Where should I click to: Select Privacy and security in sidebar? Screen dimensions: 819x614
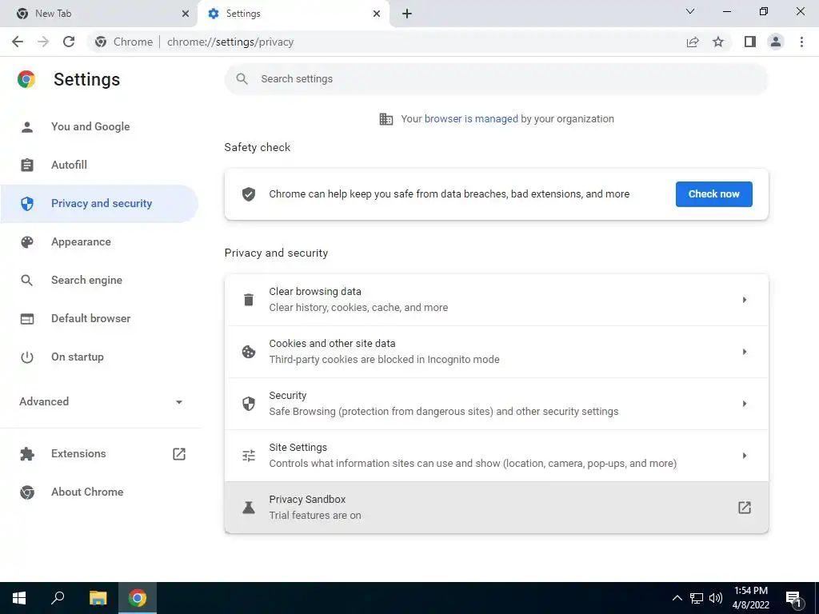99,204
